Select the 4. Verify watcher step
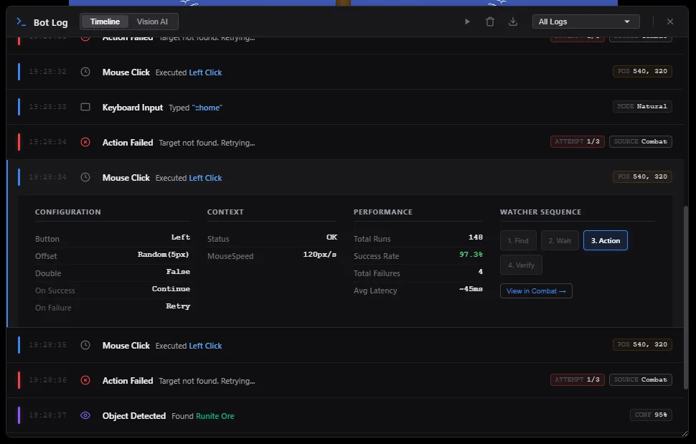The width and height of the screenshot is (696, 444). click(x=521, y=265)
